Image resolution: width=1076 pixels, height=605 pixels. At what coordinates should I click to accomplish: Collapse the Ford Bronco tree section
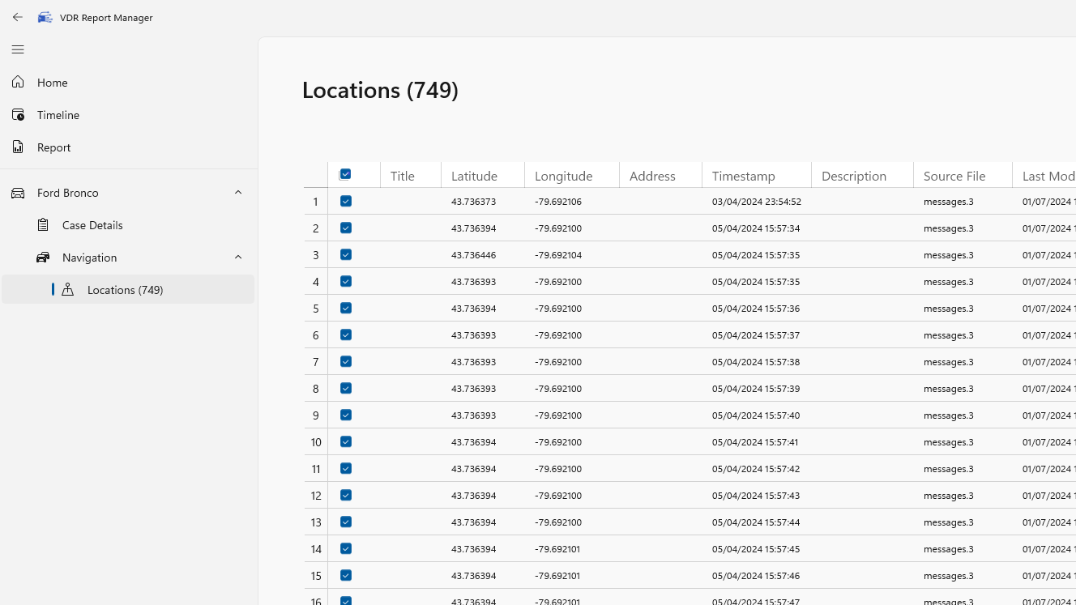pyautogui.click(x=238, y=193)
